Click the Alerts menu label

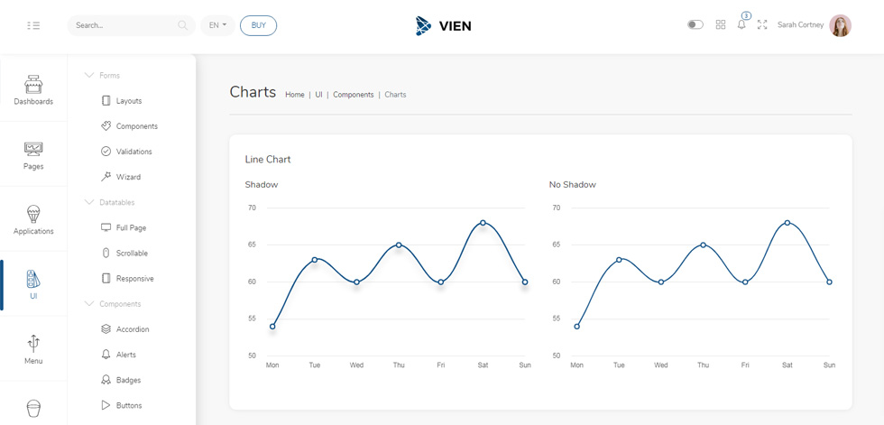tap(126, 355)
